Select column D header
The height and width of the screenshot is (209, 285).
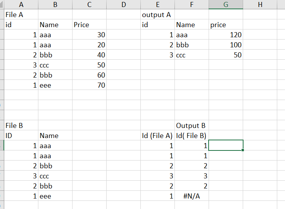124,5
